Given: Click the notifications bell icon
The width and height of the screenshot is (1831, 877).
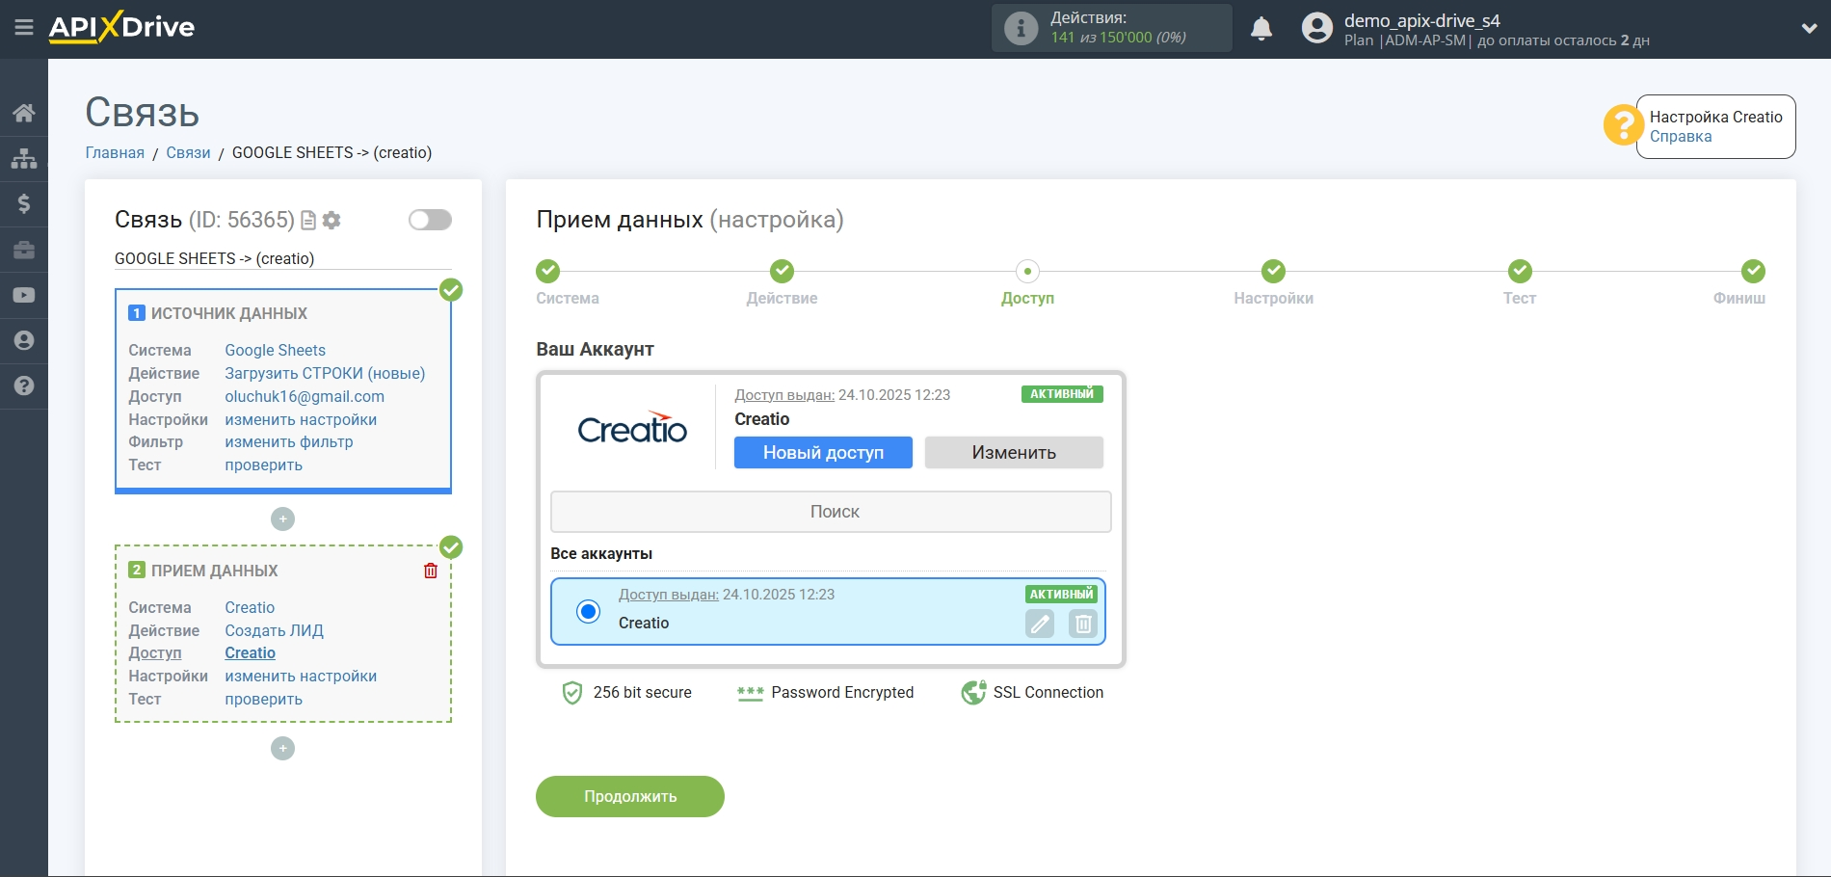Looking at the screenshot, I should (1260, 29).
